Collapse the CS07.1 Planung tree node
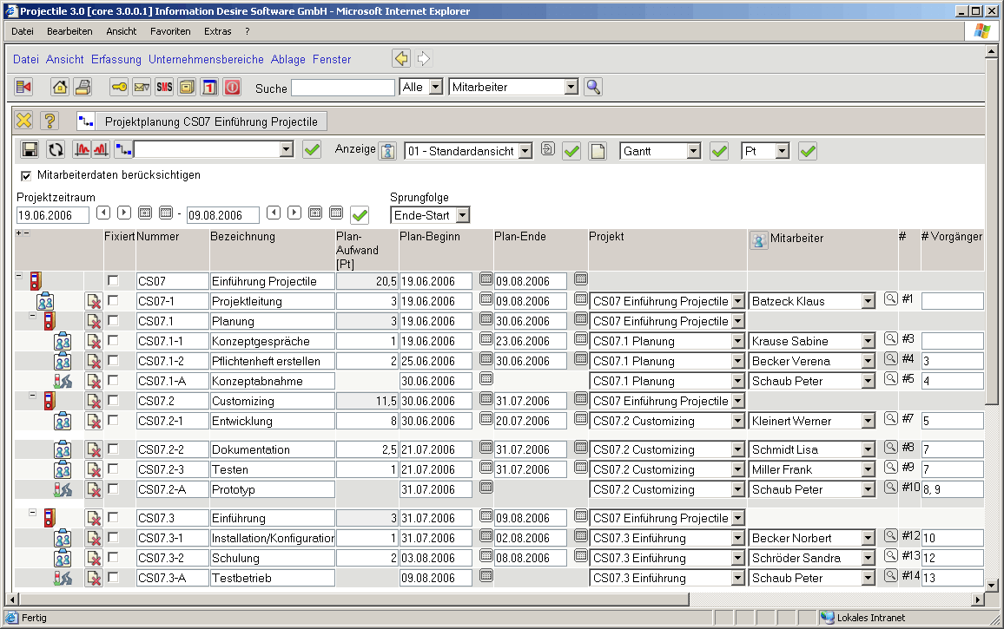Image resolution: width=1004 pixels, height=629 pixels. [x=33, y=317]
